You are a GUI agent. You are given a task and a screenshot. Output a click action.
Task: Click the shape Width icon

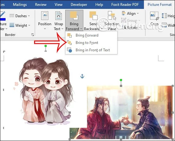164,25
